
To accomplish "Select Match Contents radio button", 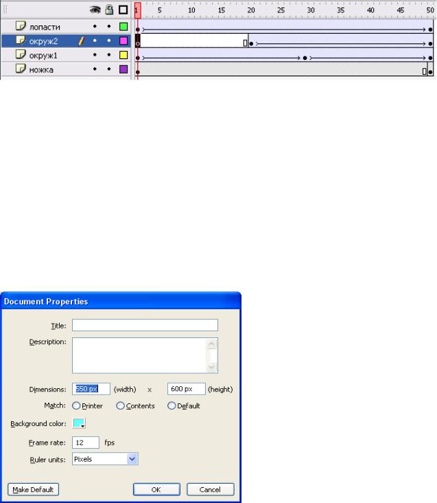I will click(x=120, y=405).
